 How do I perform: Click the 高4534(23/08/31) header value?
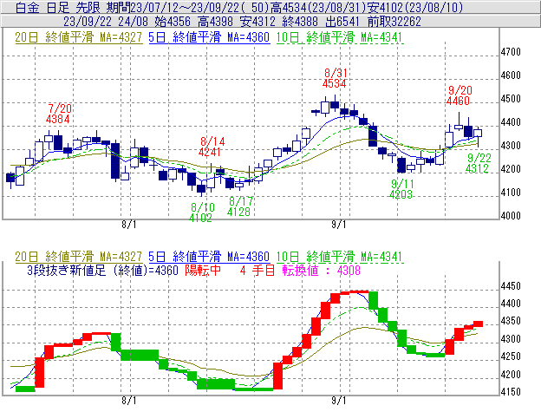(318, 7)
